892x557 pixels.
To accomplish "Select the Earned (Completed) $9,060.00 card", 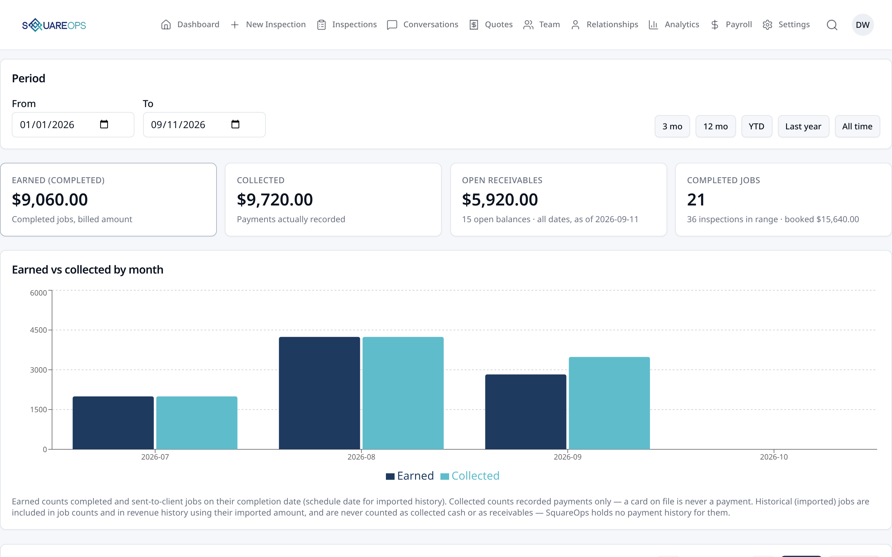I will point(108,200).
